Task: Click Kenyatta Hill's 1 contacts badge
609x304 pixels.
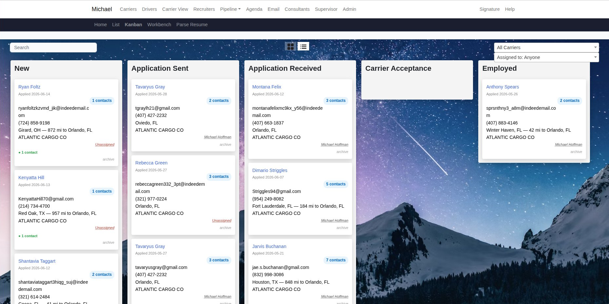Action: 102,191
